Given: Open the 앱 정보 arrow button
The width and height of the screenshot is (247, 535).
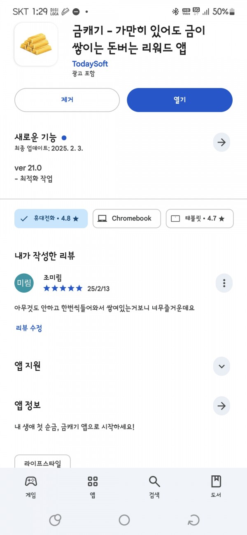Looking at the screenshot, I should click(x=221, y=406).
